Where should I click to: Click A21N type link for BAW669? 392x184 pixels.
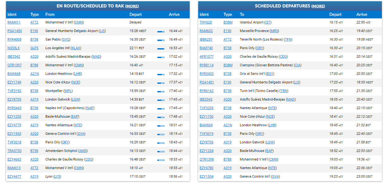click(x=228, y=125)
